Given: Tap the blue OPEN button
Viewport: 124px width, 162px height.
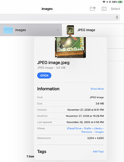Looking at the screenshot, I should pyautogui.click(x=44, y=75).
